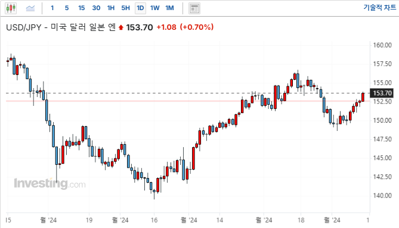Select the 5H timeframe

tap(125, 8)
